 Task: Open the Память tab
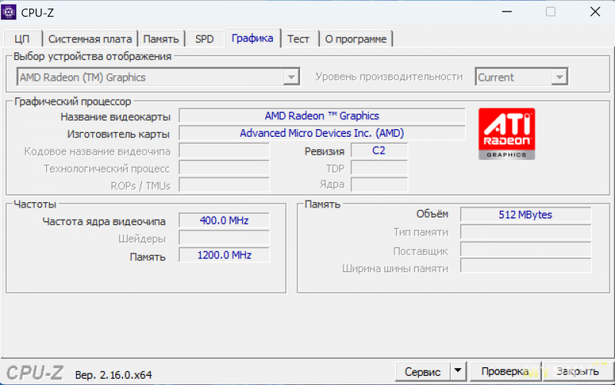click(161, 38)
